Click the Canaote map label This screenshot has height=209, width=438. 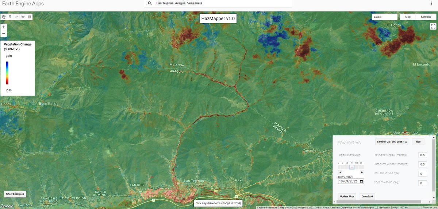click(310, 150)
